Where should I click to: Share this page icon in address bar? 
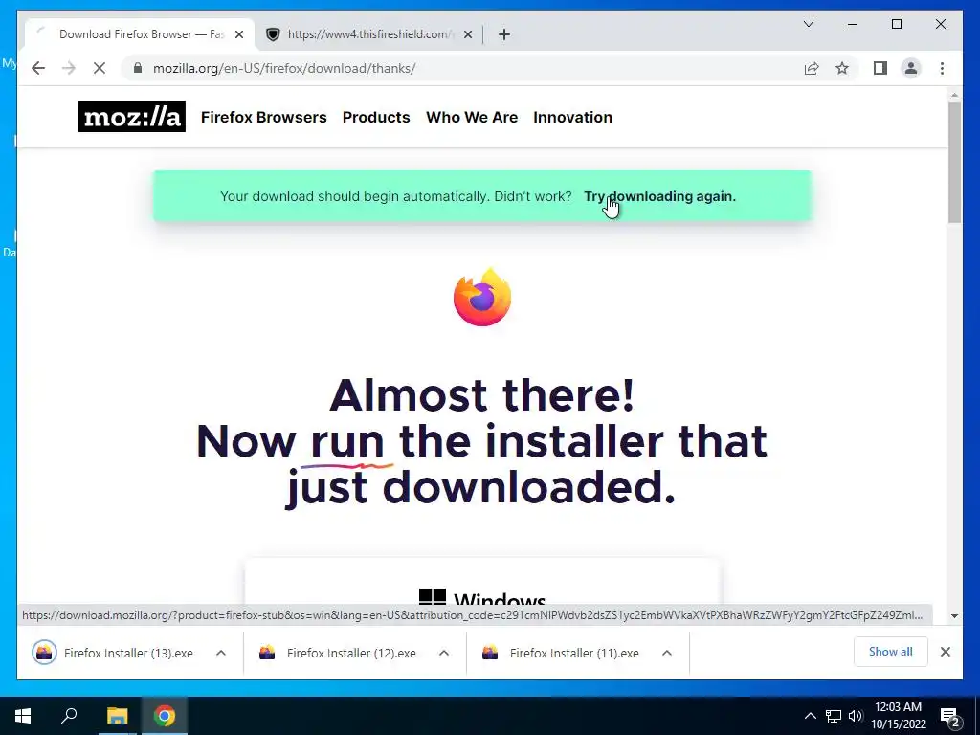(812, 68)
